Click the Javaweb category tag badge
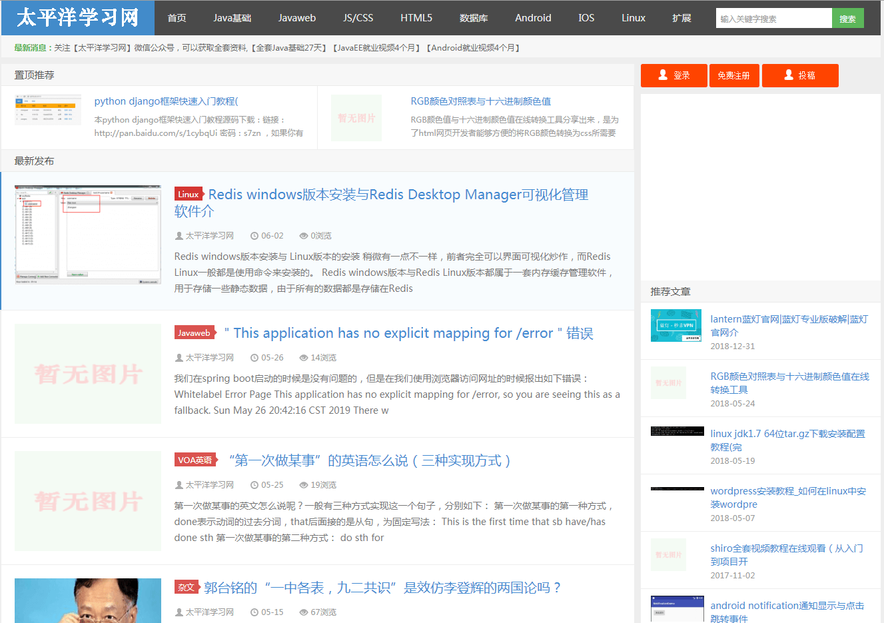 tap(195, 332)
